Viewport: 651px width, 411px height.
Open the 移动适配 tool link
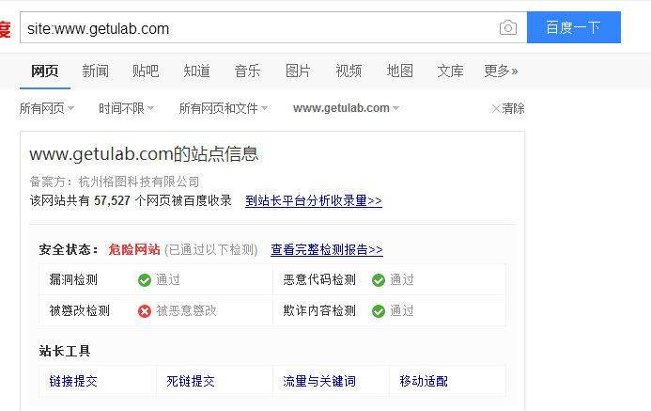(x=424, y=381)
